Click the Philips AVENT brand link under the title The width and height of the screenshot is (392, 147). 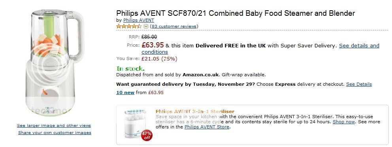coord(138,20)
